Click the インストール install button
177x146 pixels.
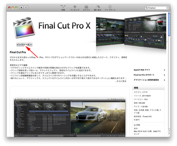coord(23,45)
